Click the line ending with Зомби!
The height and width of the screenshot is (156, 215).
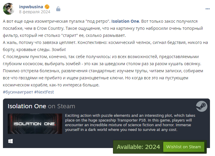point(34,50)
